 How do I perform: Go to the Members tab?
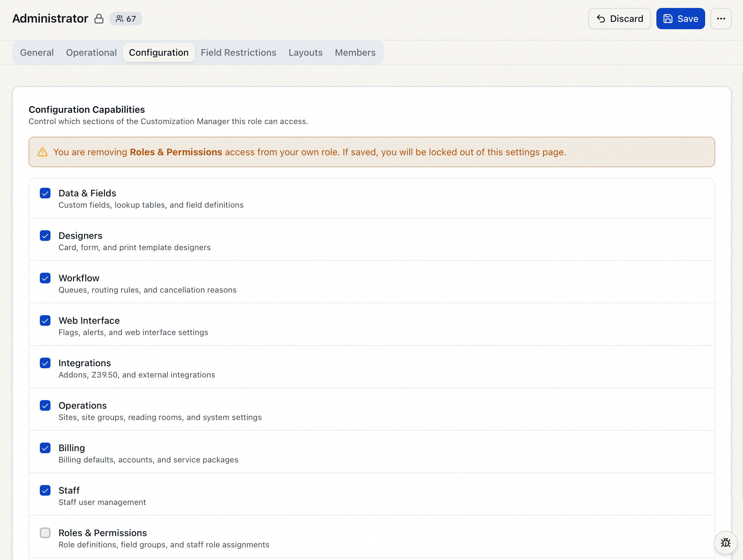pos(355,52)
